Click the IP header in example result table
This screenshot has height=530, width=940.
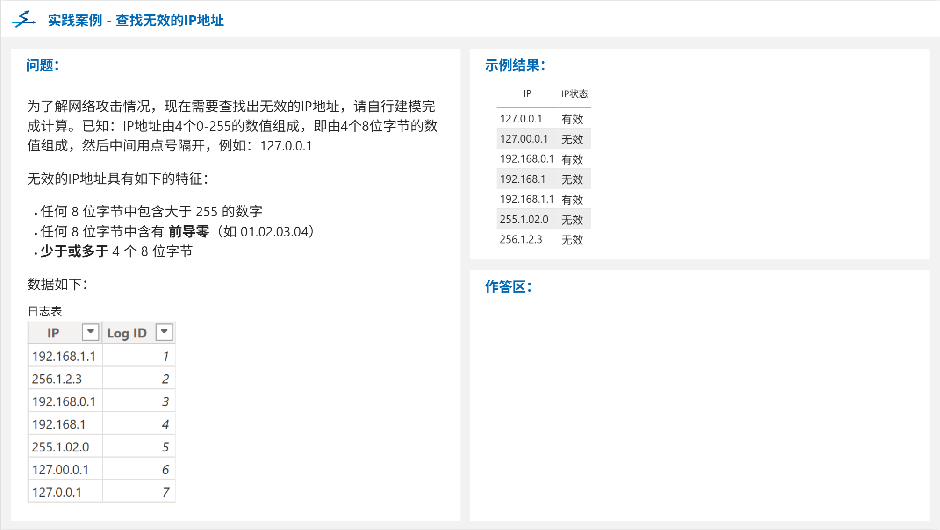tap(527, 94)
